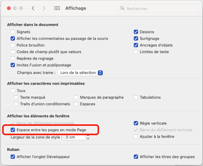Uncheck the Dessins checkbox

[136, 32]
